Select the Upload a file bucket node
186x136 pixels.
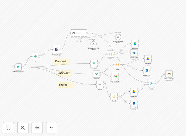coord(147,71)
